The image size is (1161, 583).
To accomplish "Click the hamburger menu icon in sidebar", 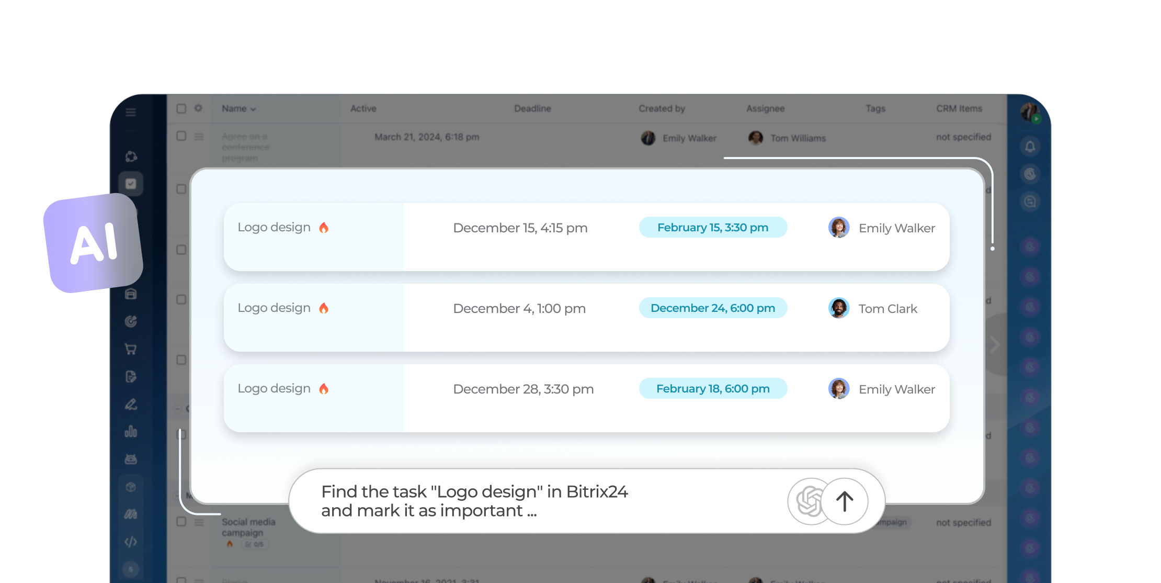I will click(x=131, y=113).
